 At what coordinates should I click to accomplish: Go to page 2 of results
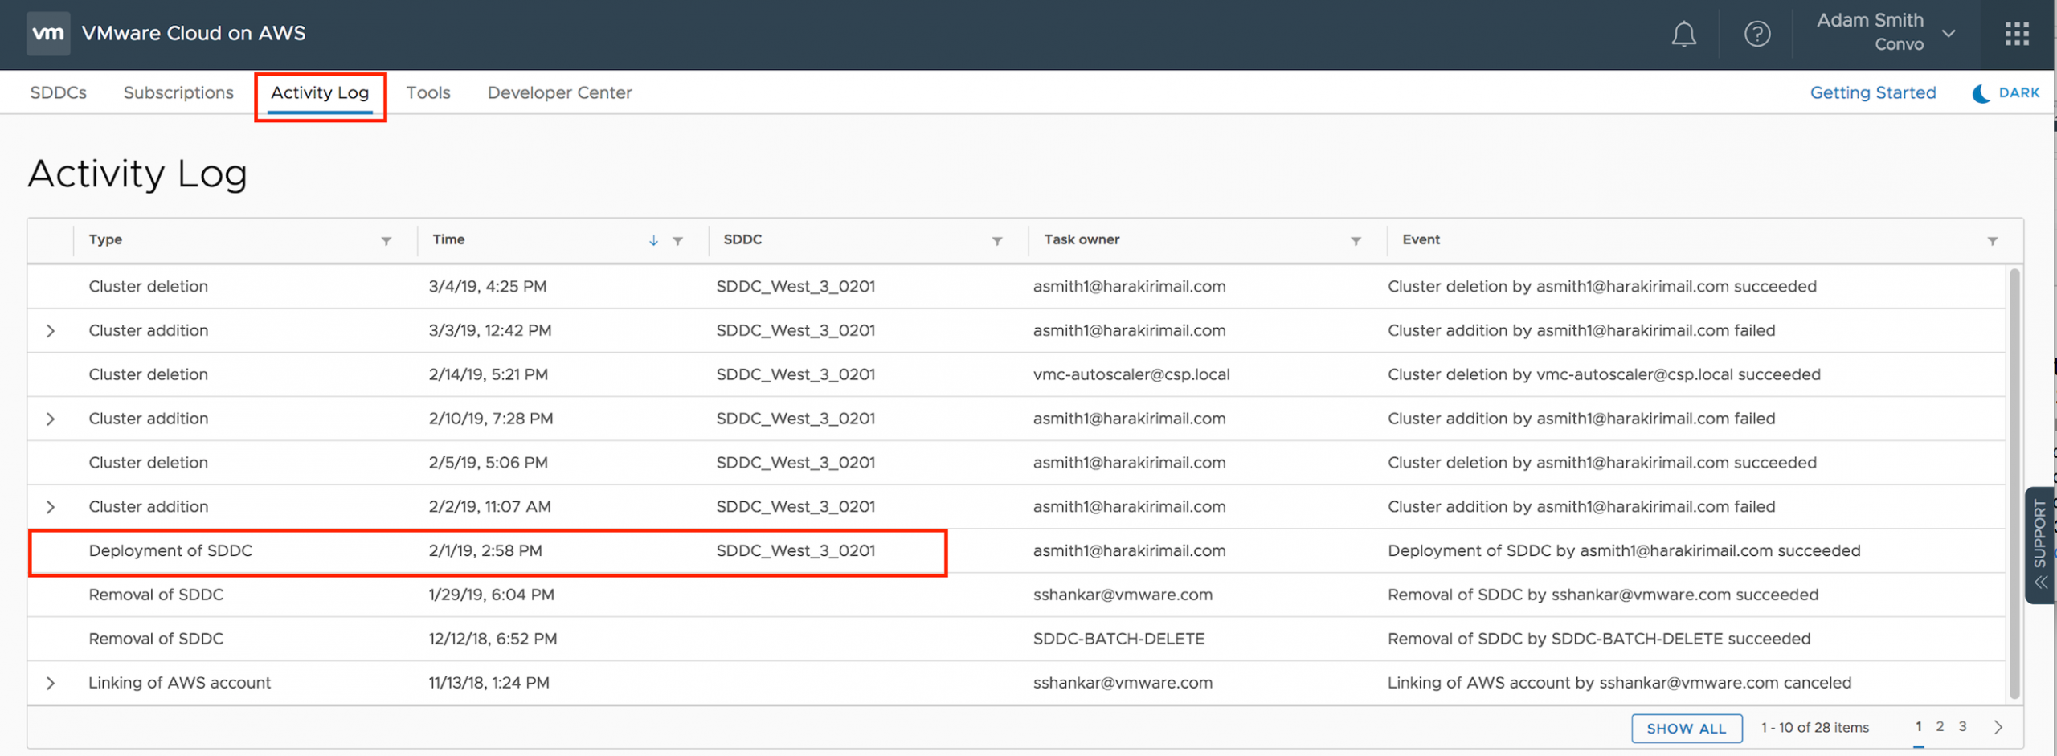tap(1940, 727)
